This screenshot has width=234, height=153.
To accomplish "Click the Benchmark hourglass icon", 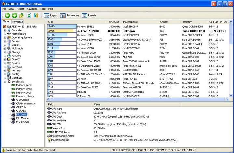I will pyautogui.click(x=9, y=82).
